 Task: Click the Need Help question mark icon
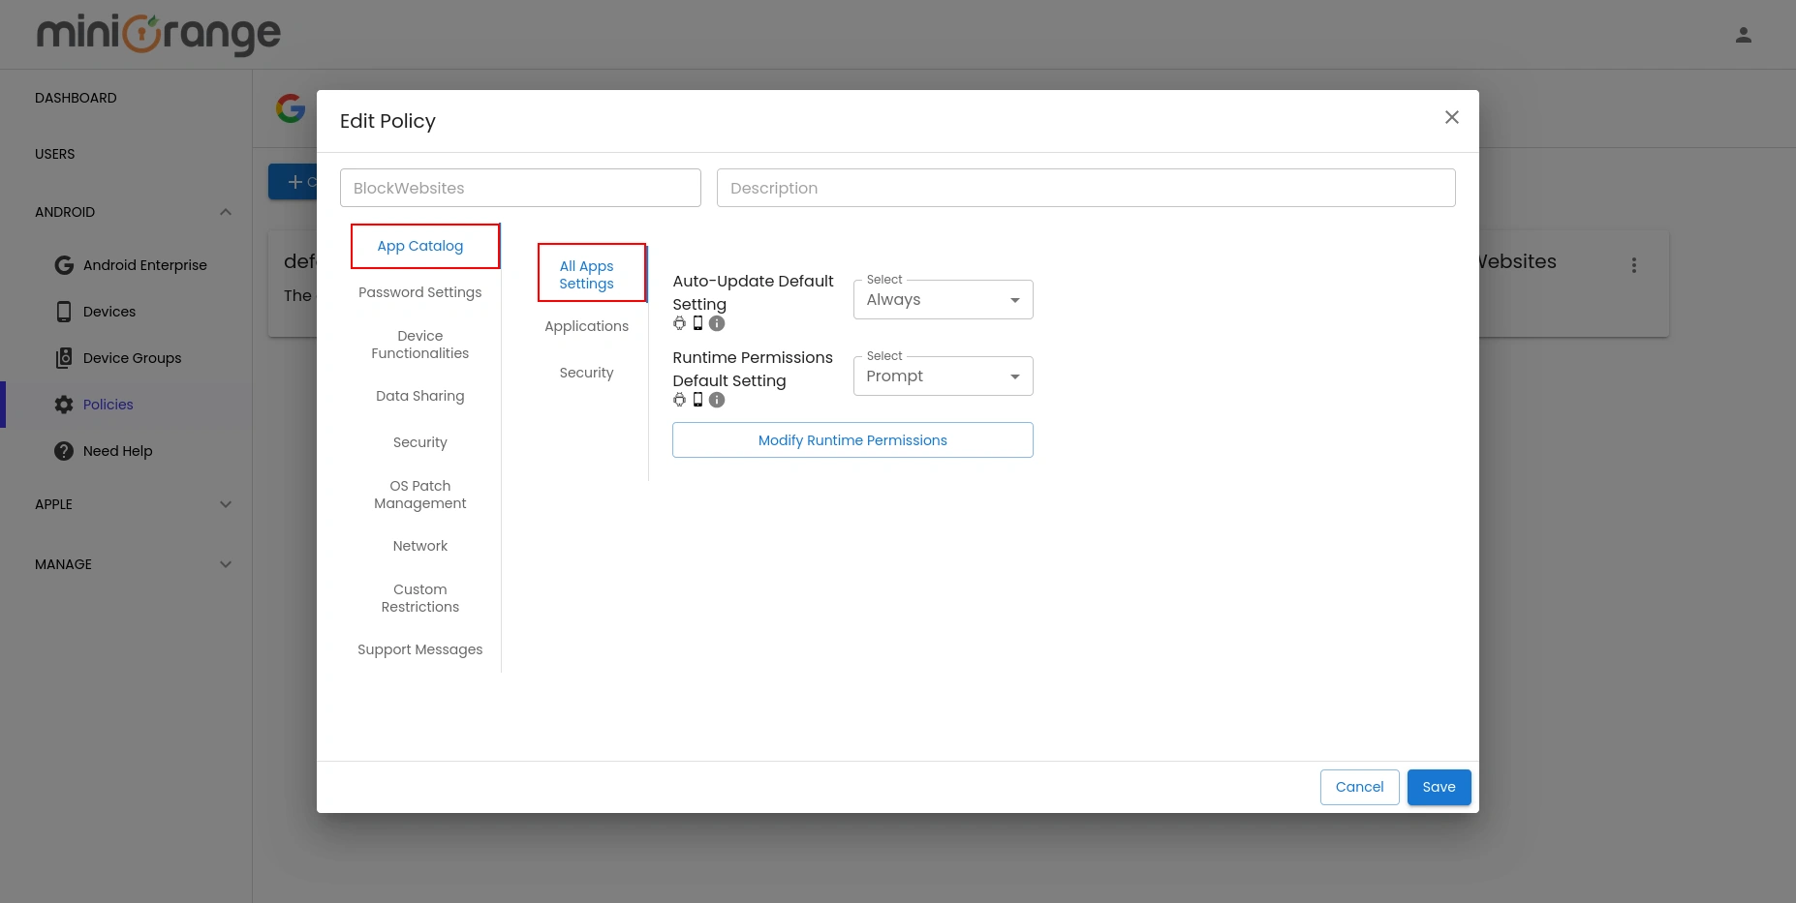click(x=64, y=451)
